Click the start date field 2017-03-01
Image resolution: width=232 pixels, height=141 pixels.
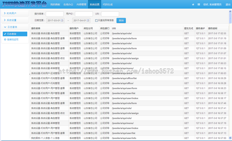(x=55, y=21)
